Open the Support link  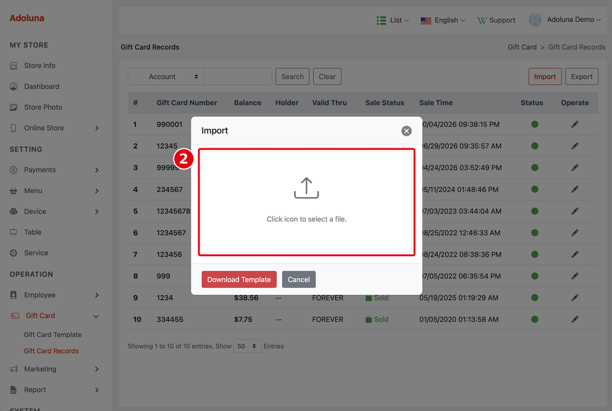(x=496, y=20)
